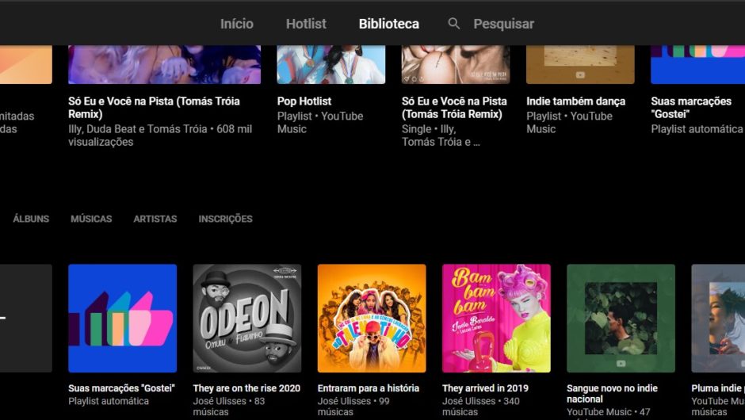Switch to the MÚSICAS library tab
This screenshot has width=745, height=420.
coord(91,219)
